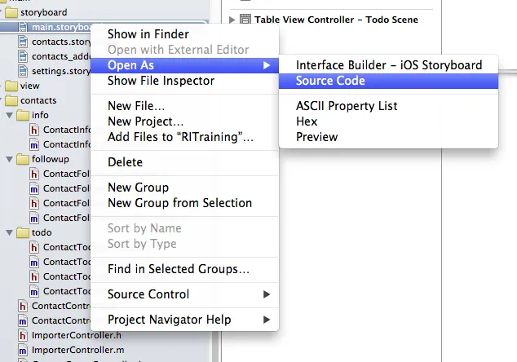The height and width of the screenshot is (362, 517).
Task: Click the storyboard folder icon
Action: pyautogui.click(x=11, y=12)
